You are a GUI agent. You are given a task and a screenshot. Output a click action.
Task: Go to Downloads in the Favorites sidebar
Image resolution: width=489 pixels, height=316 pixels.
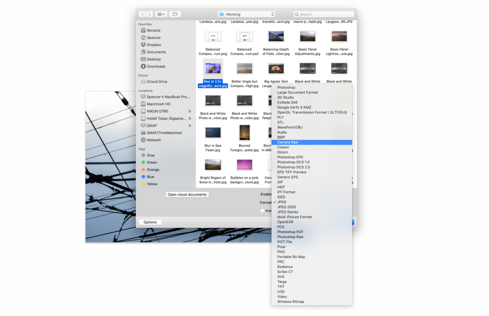[x=156, y=66]
